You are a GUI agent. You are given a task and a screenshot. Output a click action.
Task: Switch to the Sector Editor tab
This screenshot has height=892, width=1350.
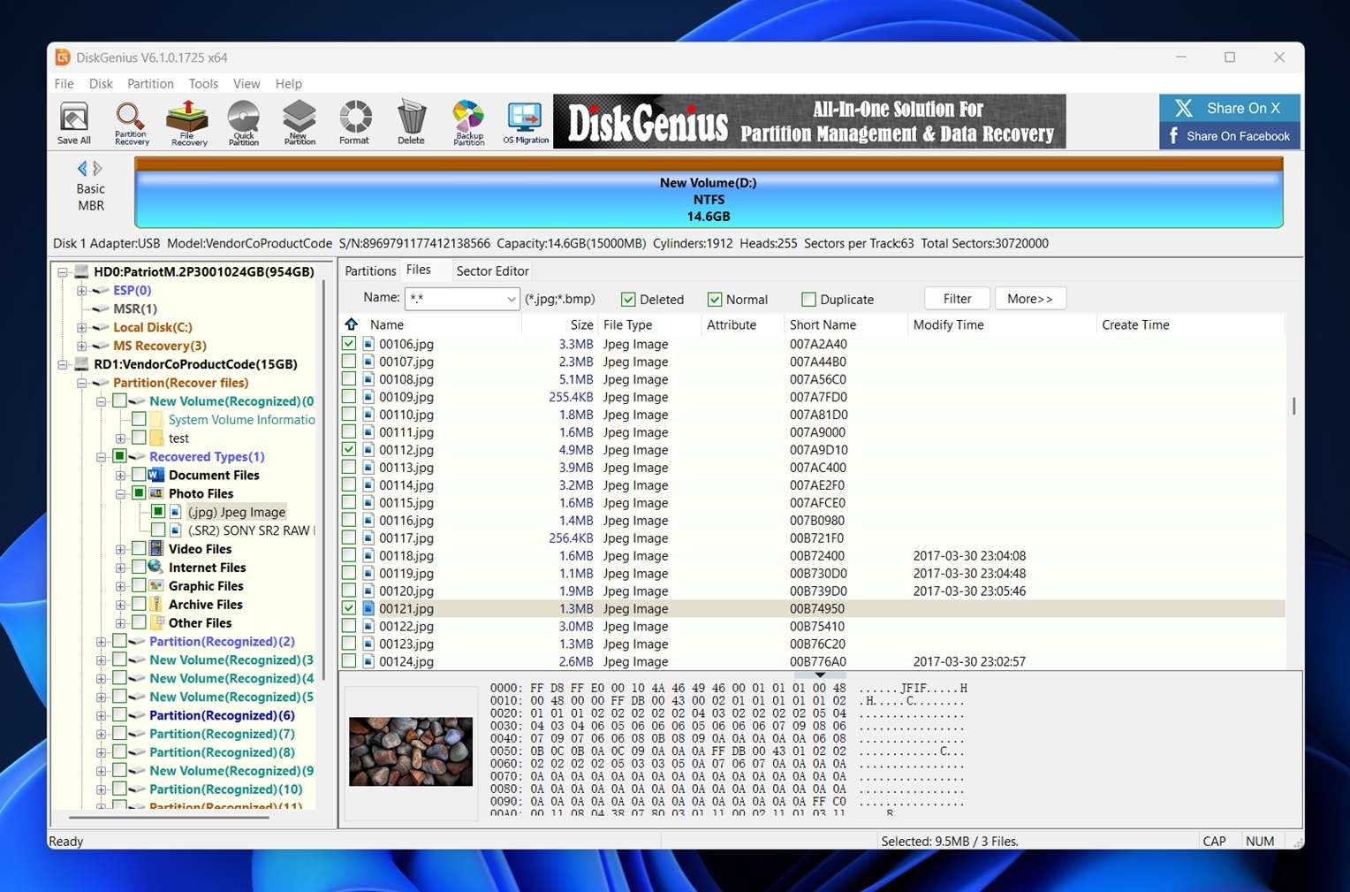(x=492, y=271)
